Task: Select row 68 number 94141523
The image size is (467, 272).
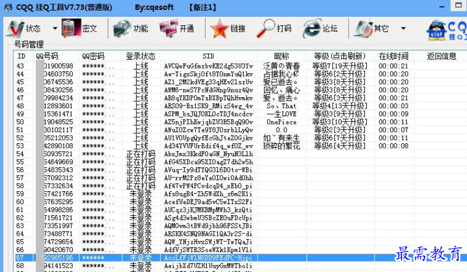Action: point(59,266)
